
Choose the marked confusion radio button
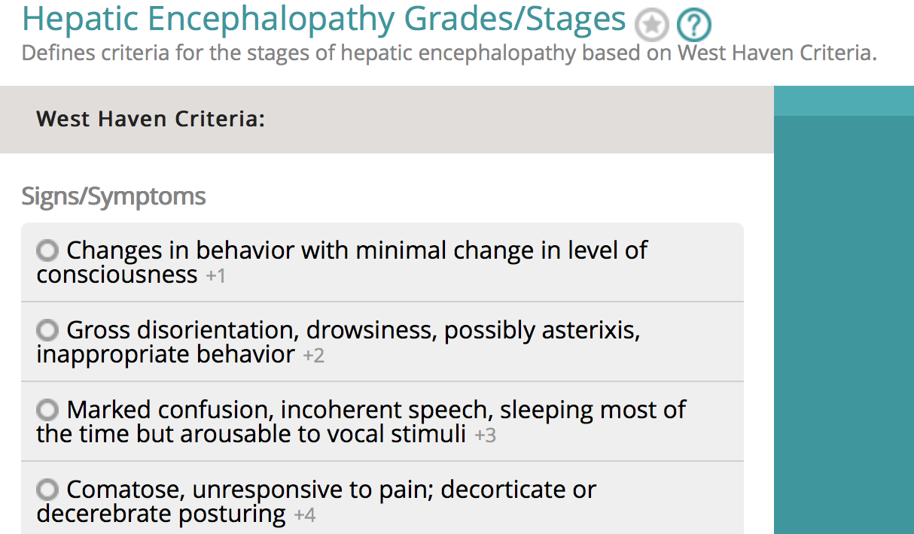click(47, 409)
